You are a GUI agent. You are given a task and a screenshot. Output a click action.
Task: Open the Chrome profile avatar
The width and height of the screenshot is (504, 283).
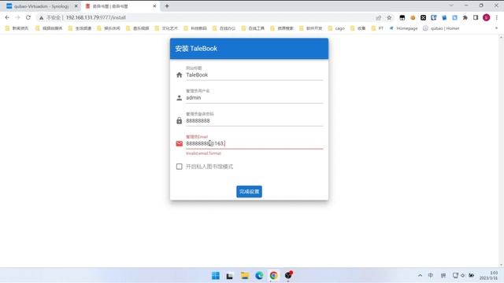(x=487, y=17)
